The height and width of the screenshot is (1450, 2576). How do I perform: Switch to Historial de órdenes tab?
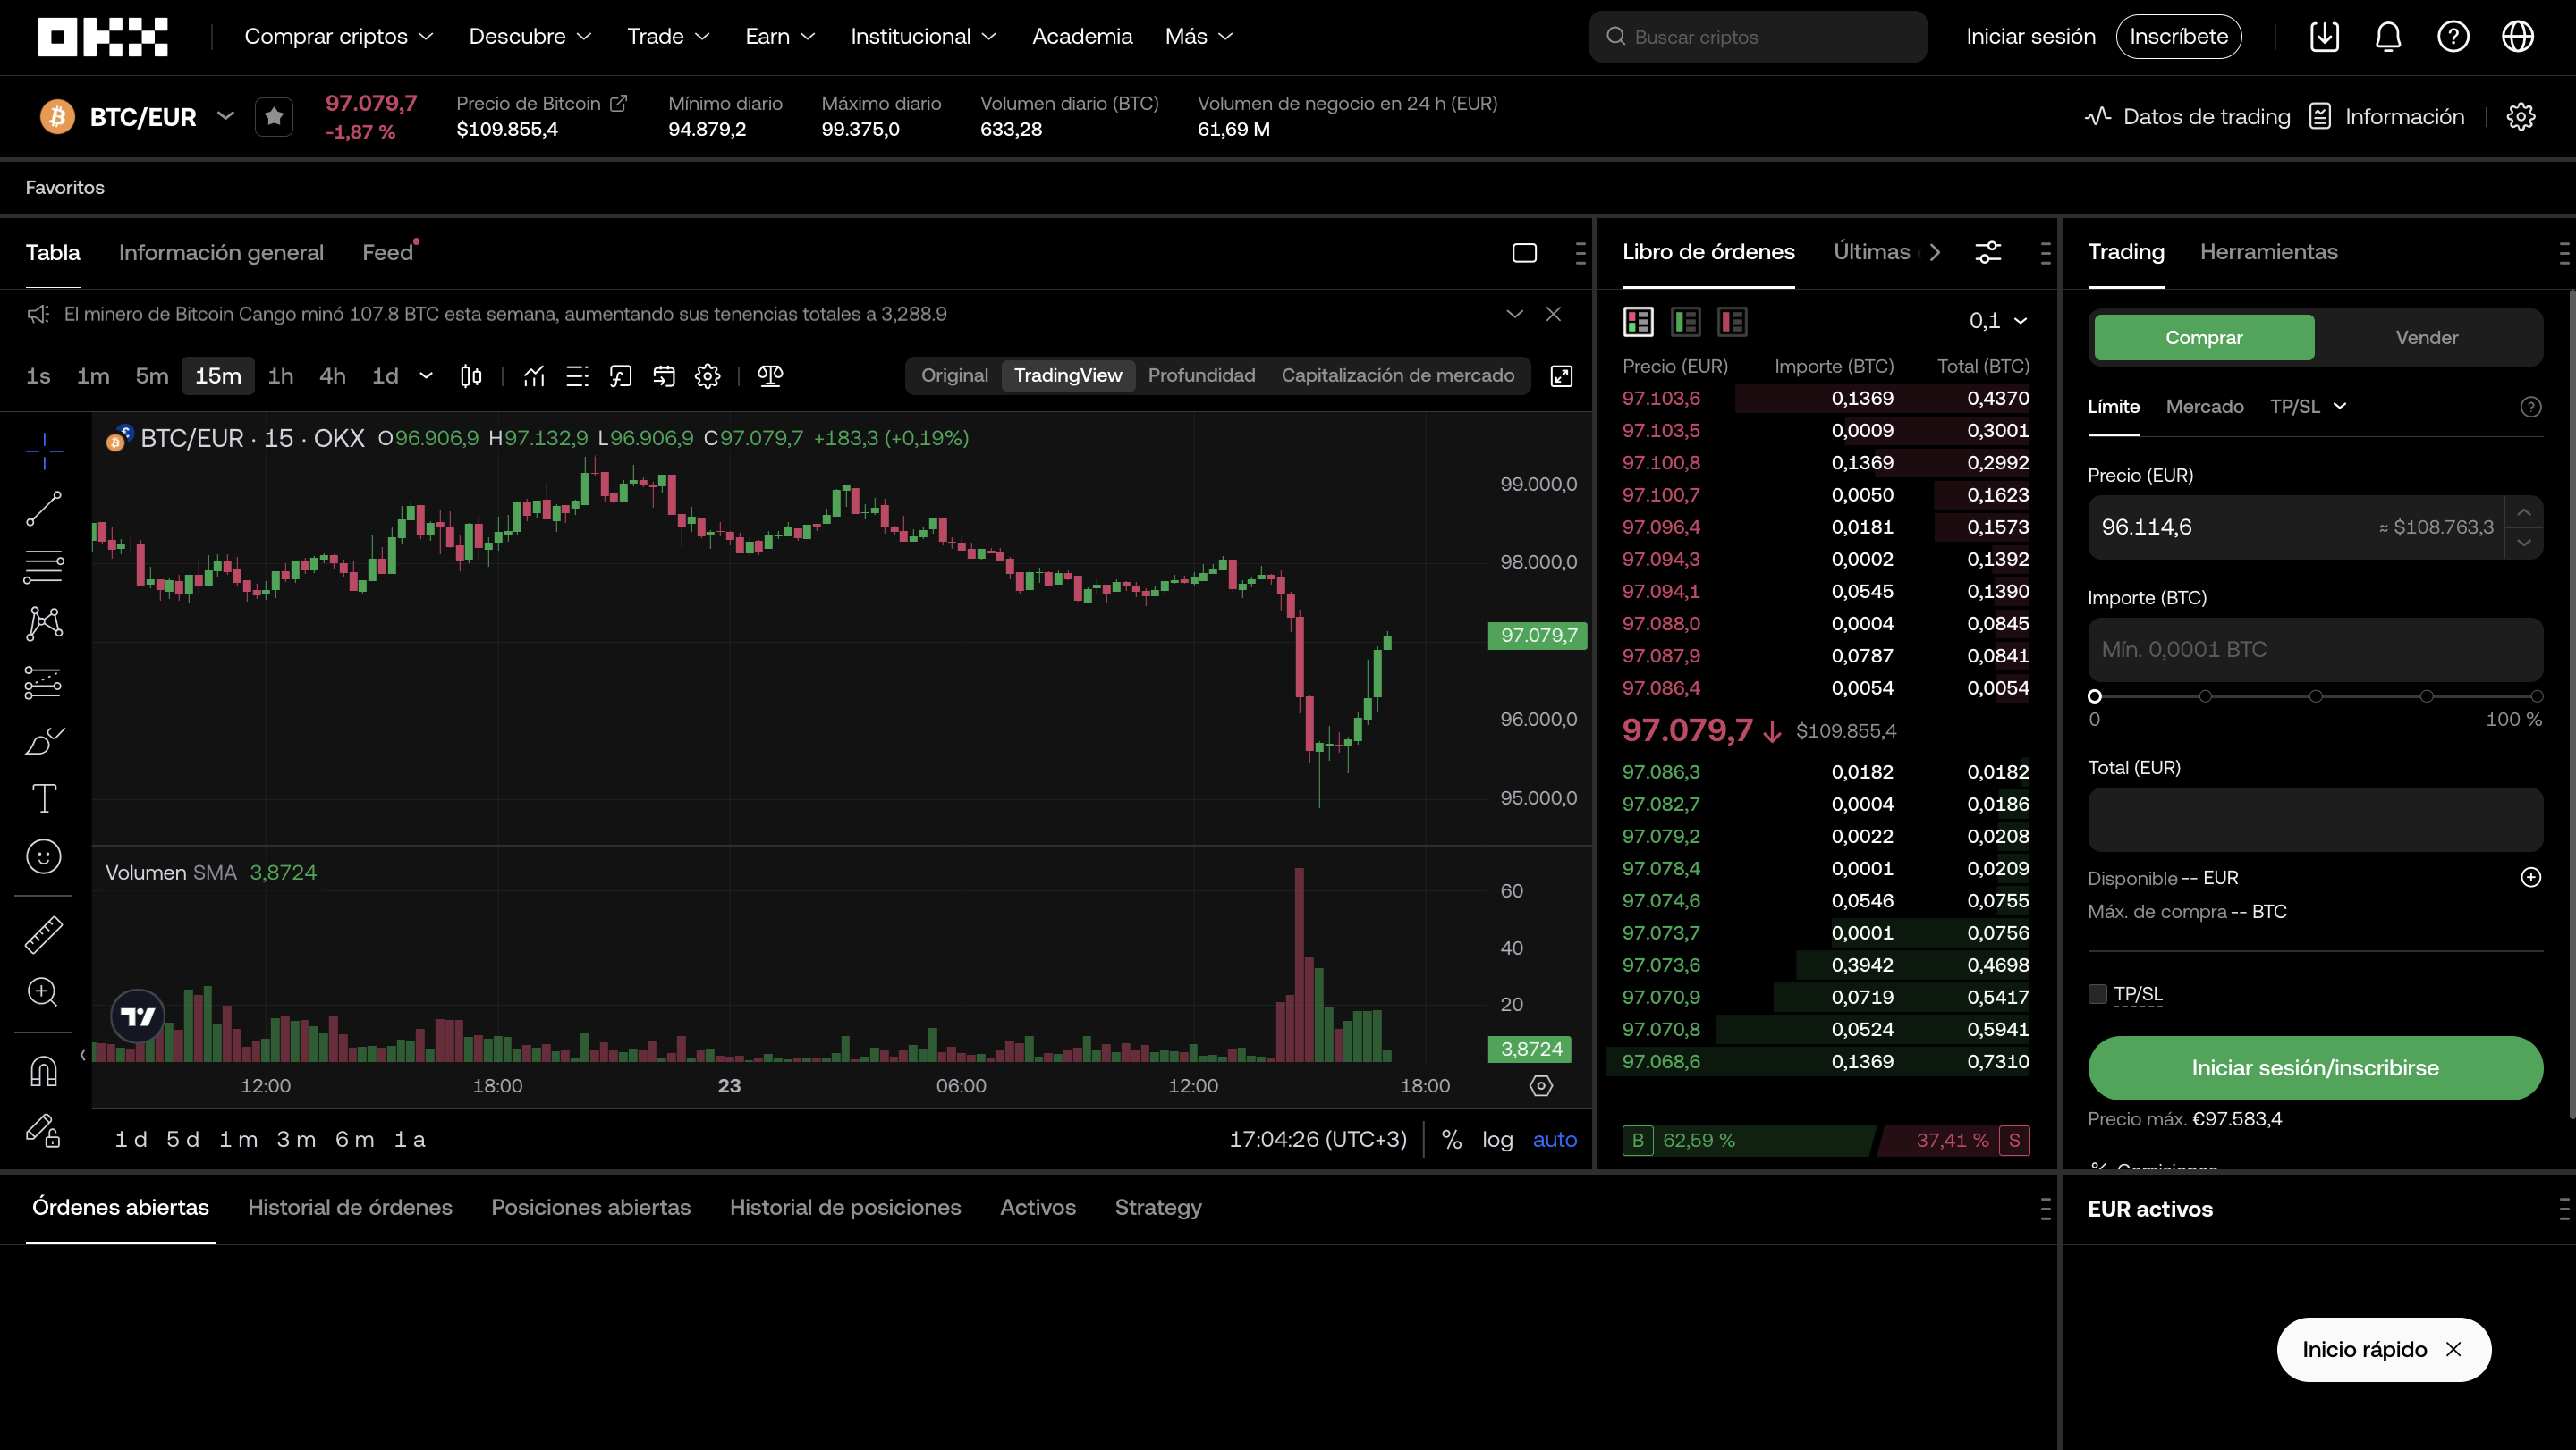350,1207
